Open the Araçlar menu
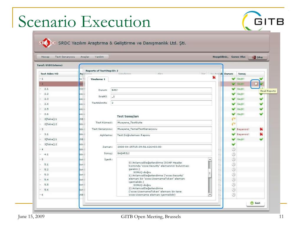302x226 pixels. (x=85, y=57)
